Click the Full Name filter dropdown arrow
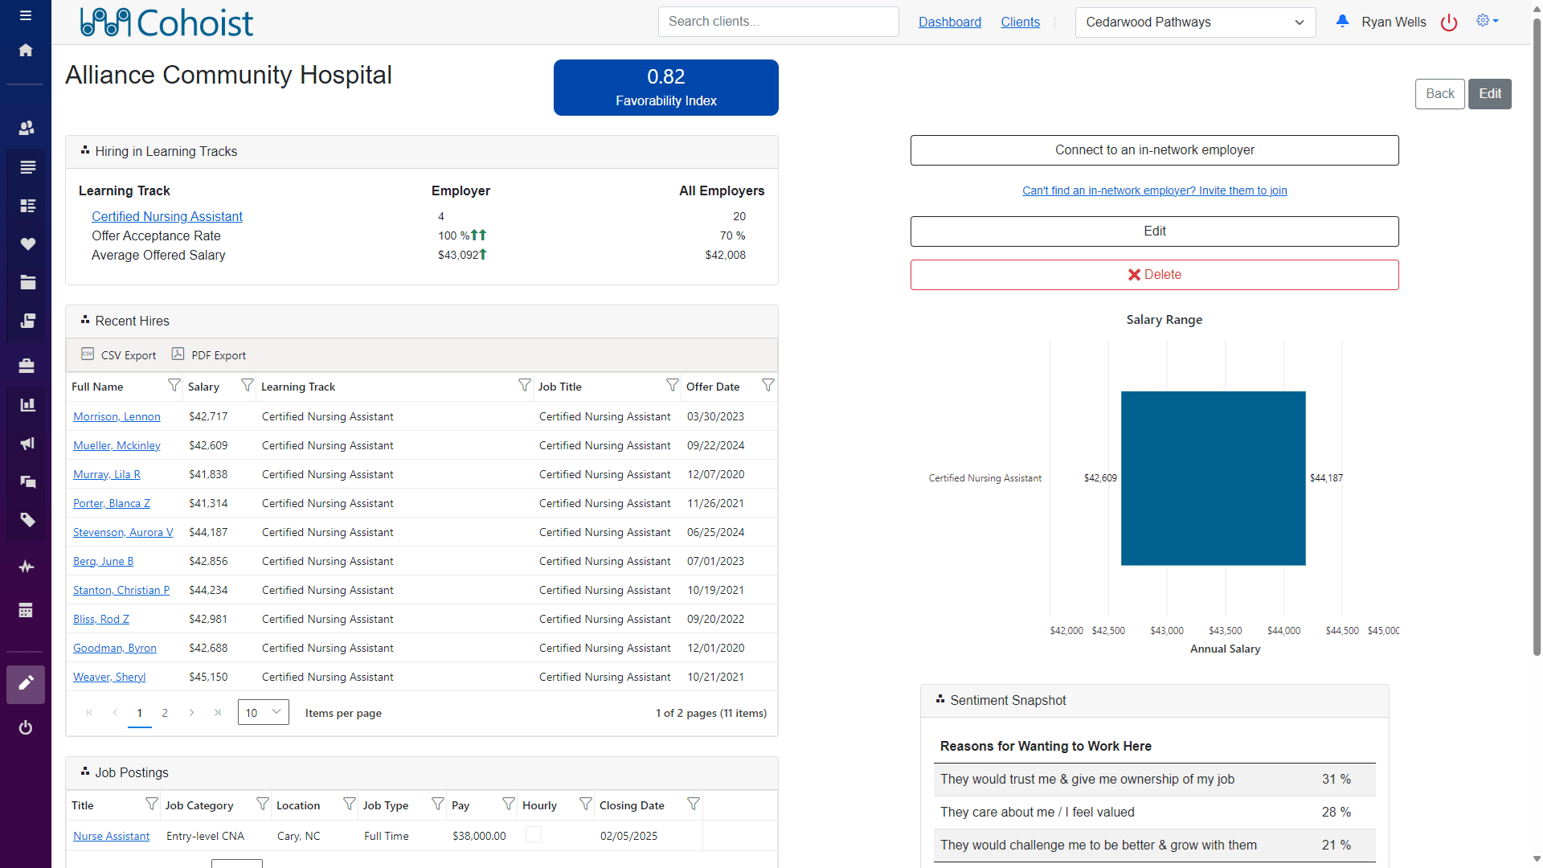 (x=173, y=386)
